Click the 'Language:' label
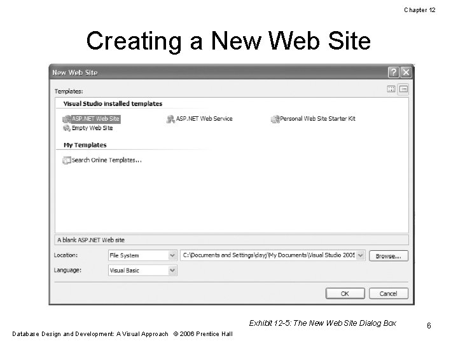The image size is (458, 343). point(67,270)
